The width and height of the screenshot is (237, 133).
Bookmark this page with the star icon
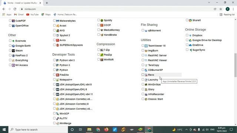pyautogui.click(x=221, y=9)
